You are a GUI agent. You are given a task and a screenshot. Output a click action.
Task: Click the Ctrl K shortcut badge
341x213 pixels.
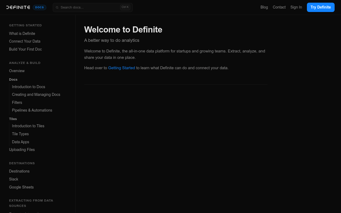125,7
